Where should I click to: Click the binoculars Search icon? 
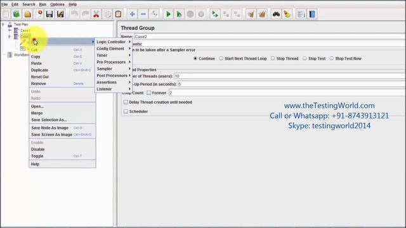tap(276, 14)
